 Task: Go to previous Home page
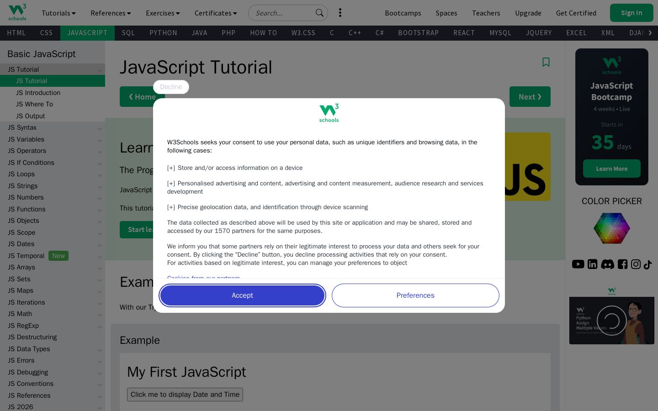point(142,97)
